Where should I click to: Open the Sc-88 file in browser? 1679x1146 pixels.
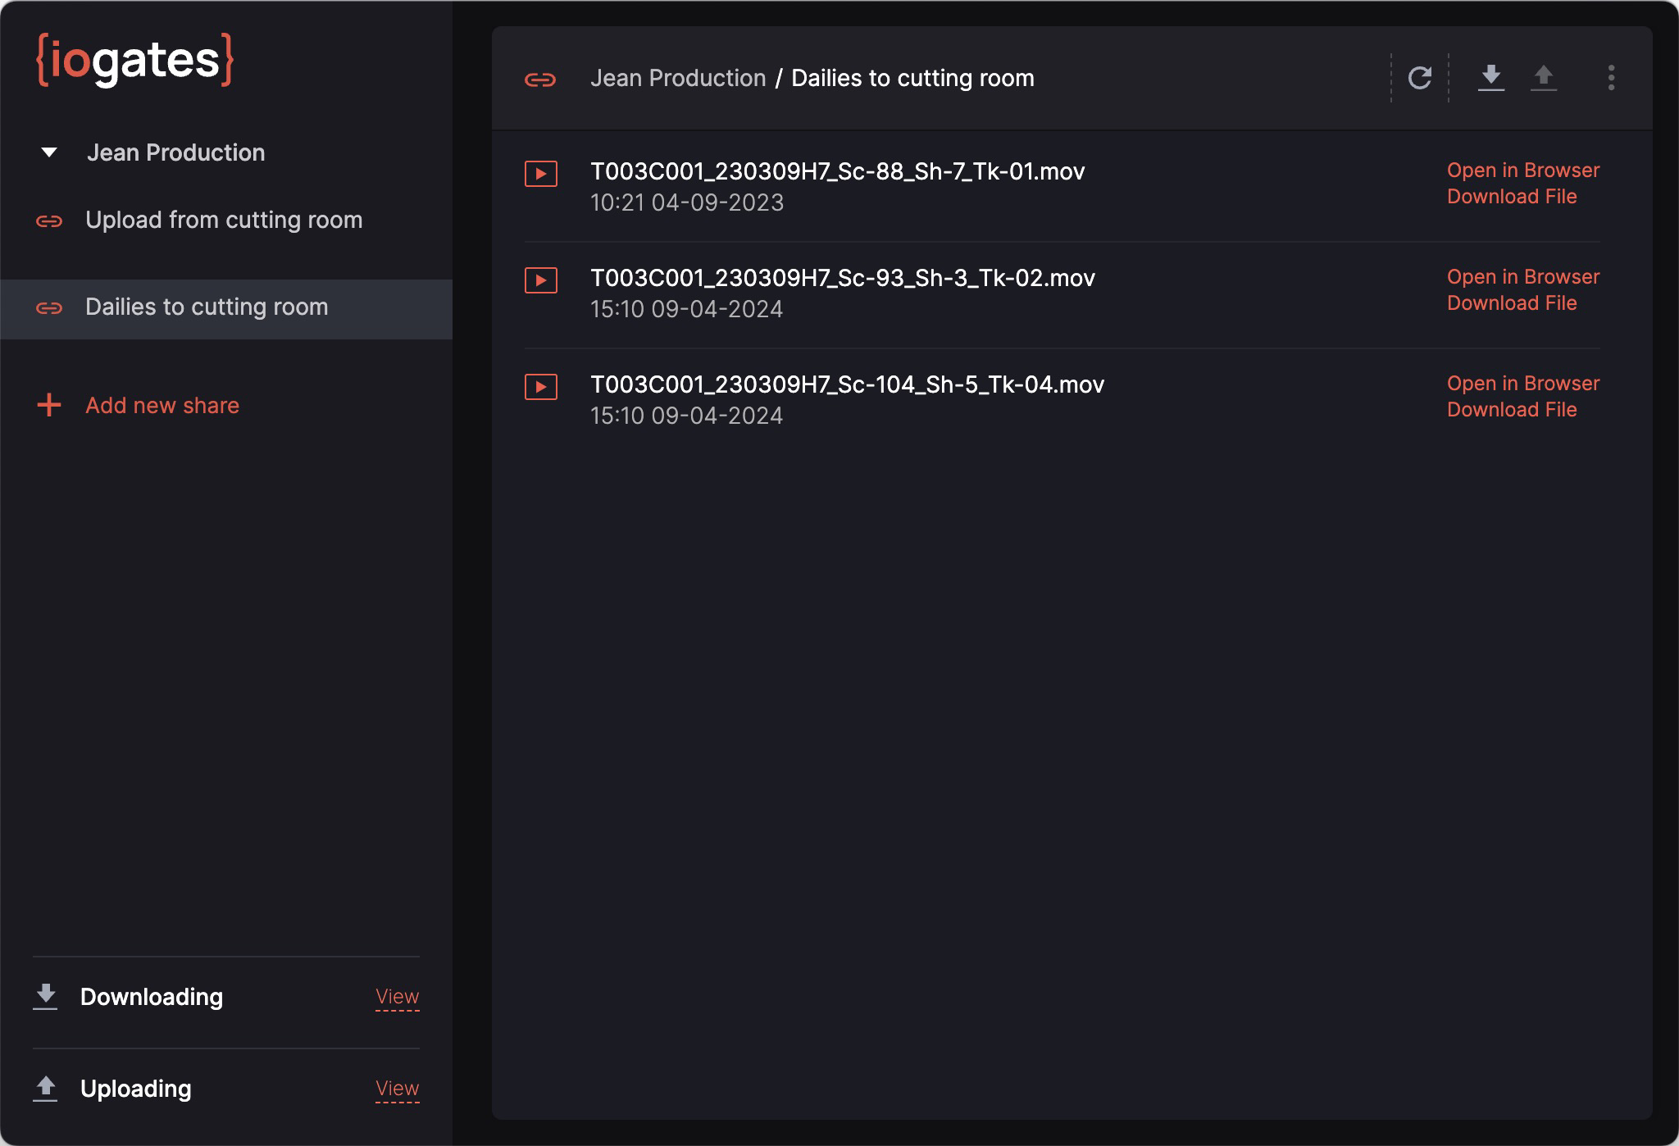tap(1522, 171)
